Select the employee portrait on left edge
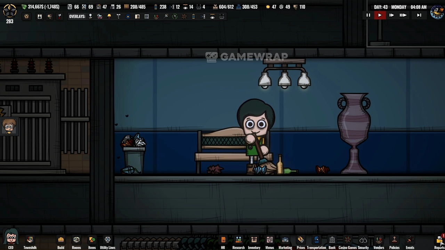Screen dimensions: 445x250 [x=9, y=126]
